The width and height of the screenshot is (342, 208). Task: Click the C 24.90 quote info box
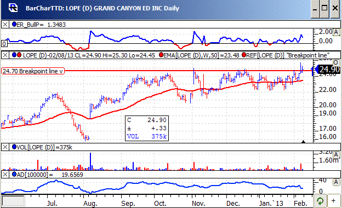click(x=147, y=128)
